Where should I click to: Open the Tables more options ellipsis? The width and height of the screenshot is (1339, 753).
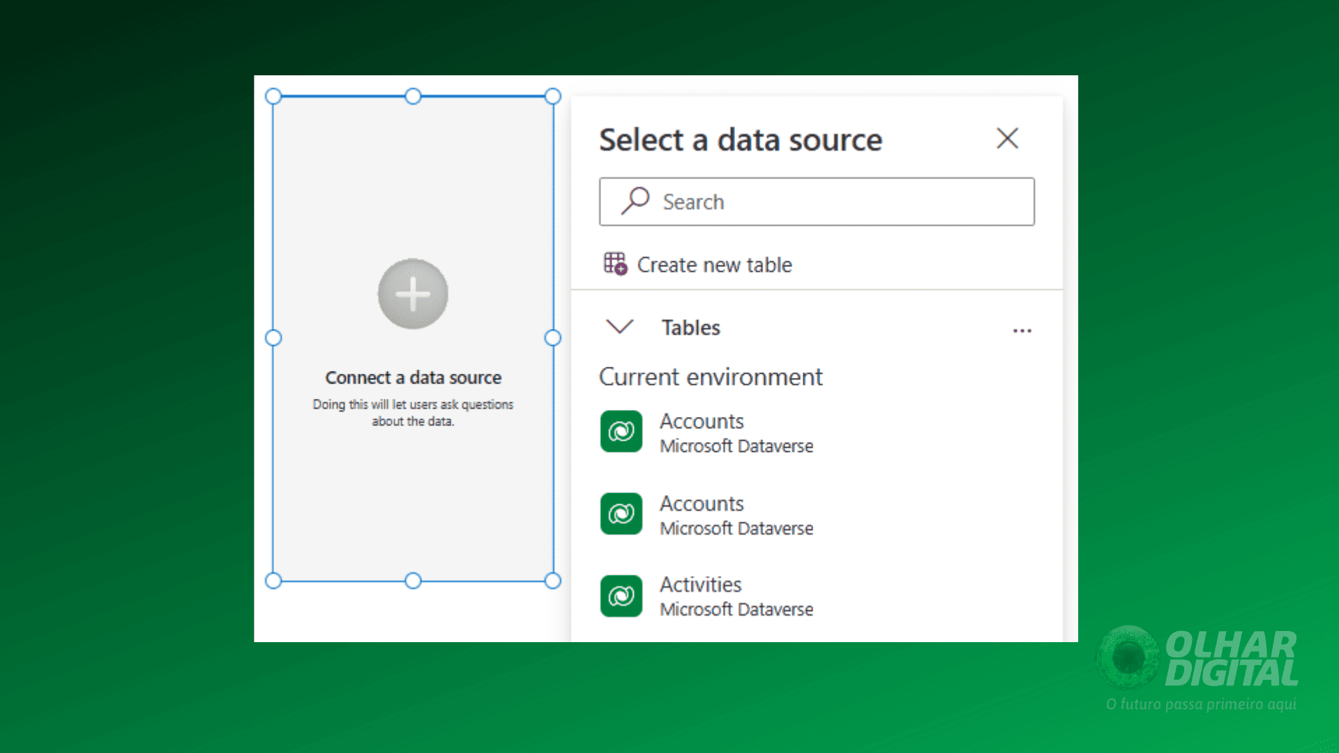pos(1022,330)
